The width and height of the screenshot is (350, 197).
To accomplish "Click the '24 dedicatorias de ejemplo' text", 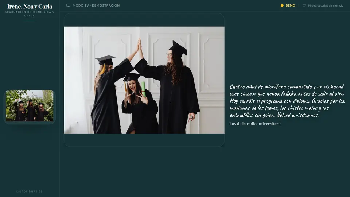I will 326,5.
